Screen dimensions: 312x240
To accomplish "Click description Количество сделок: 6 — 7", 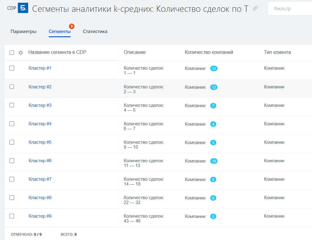I will pyautogui.click(x=144, y=126).
